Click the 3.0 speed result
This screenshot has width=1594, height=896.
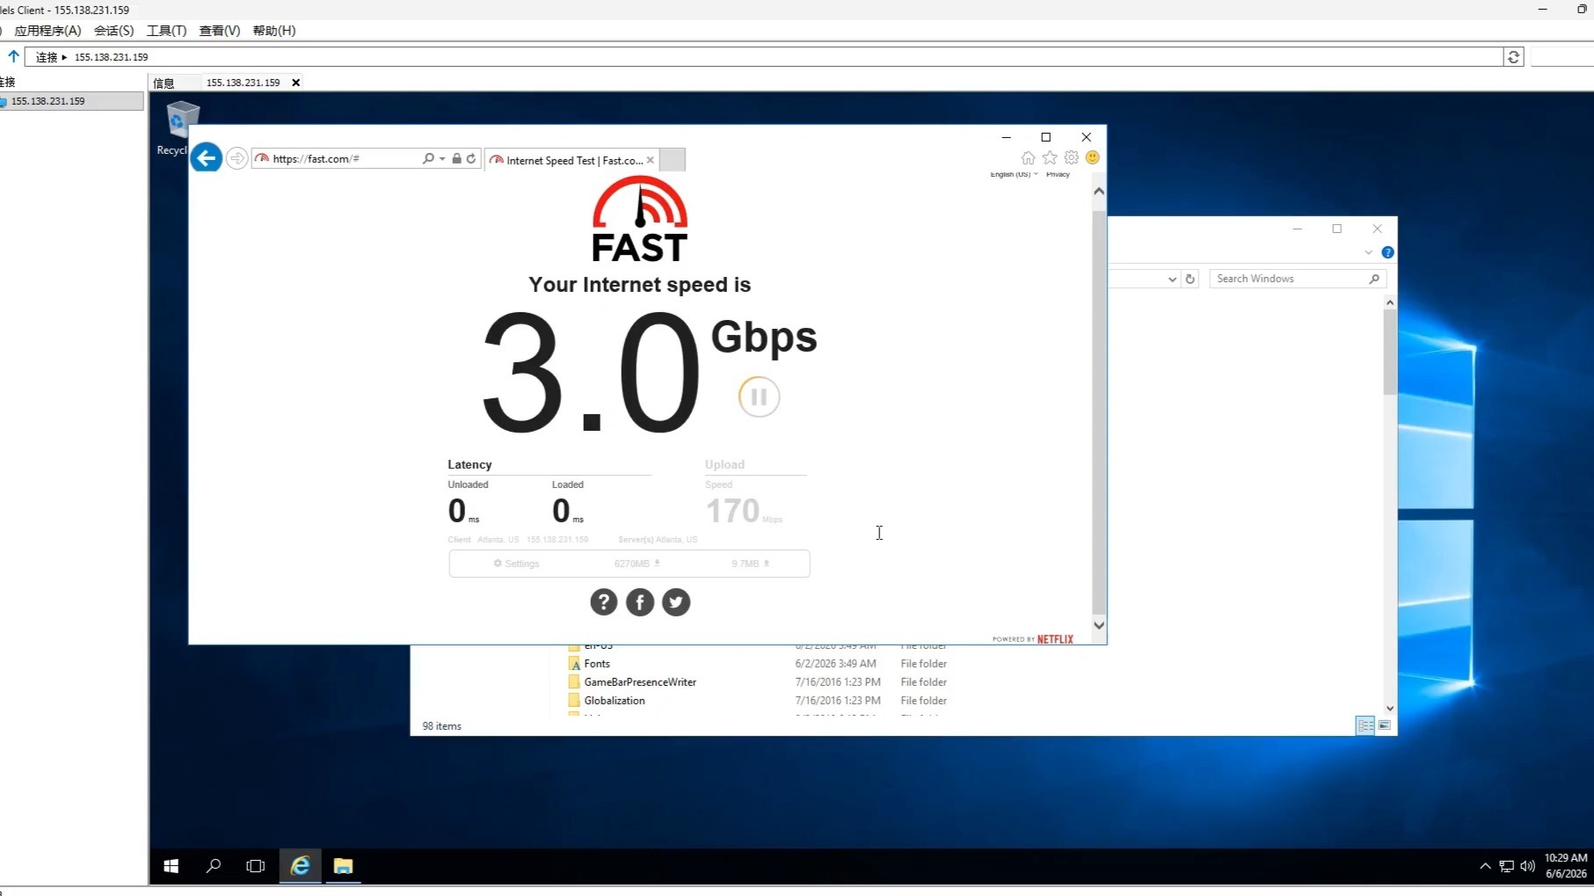point(591,374)
